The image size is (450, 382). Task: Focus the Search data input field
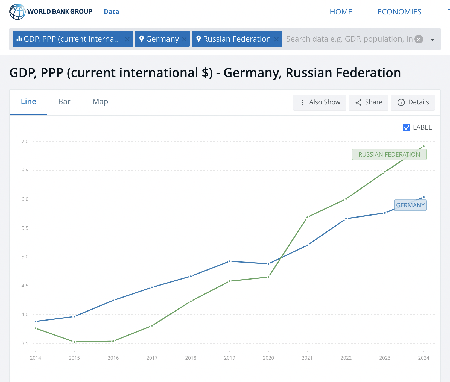(x=349, y=39)
